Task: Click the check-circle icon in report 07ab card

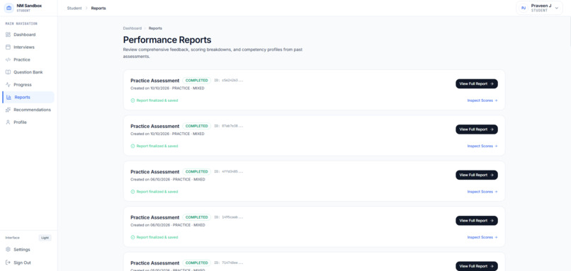Action: pyautogui.click(x=132, y=146)
